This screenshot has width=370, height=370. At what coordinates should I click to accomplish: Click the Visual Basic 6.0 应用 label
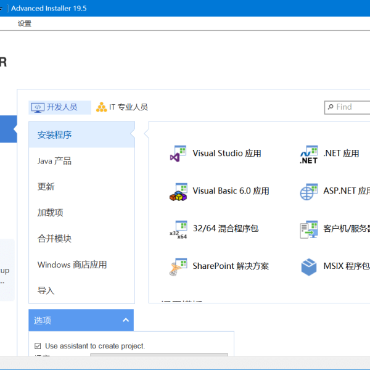tap(231, 191)
